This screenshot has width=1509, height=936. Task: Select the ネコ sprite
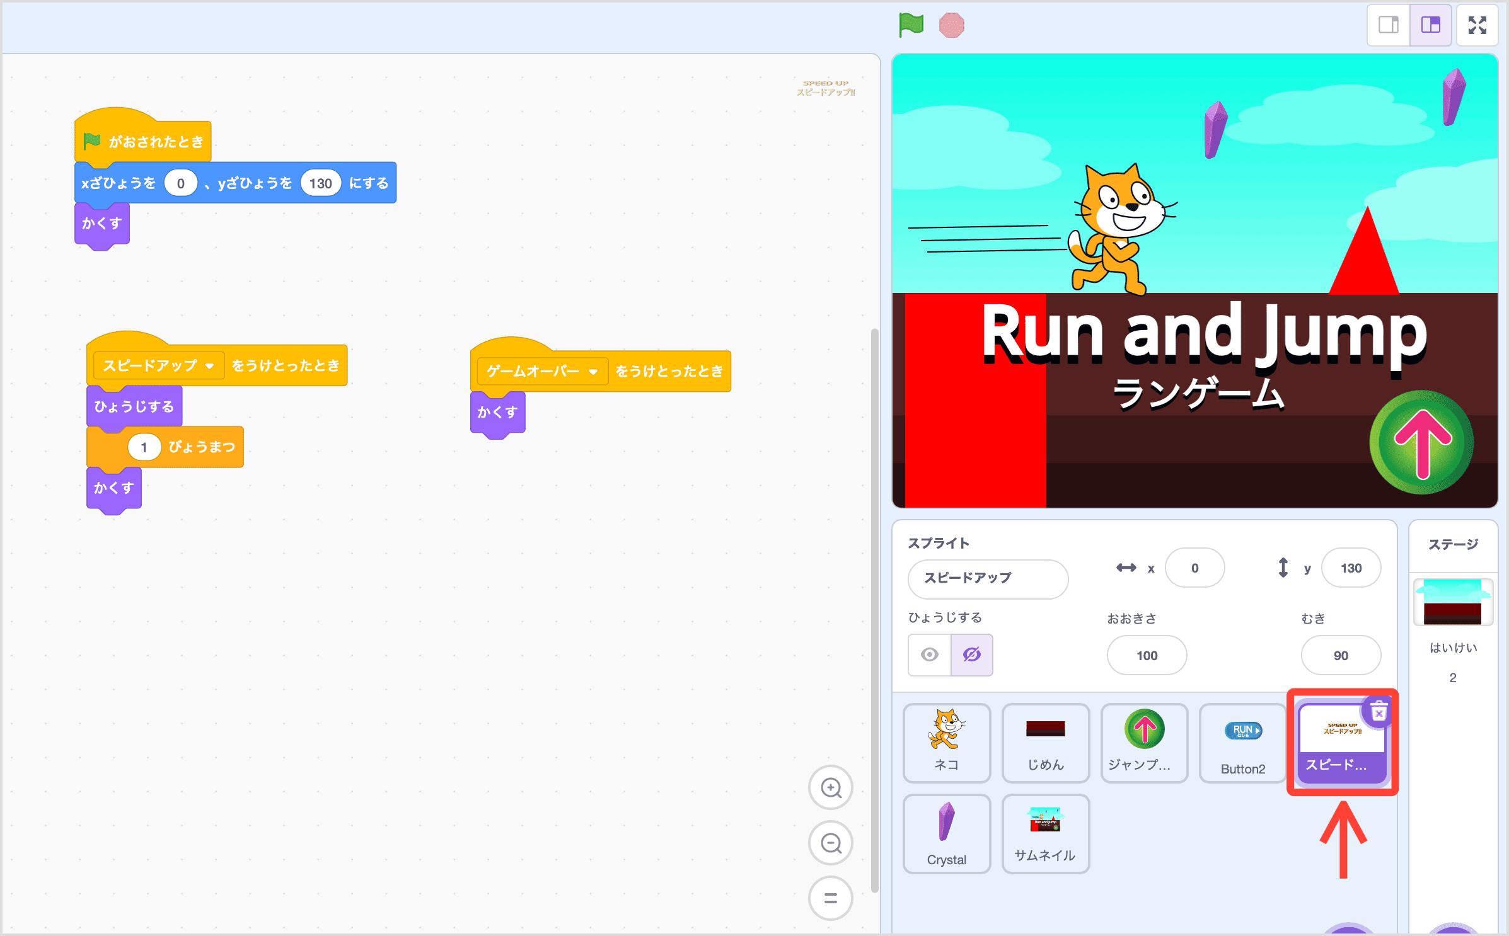946,743
